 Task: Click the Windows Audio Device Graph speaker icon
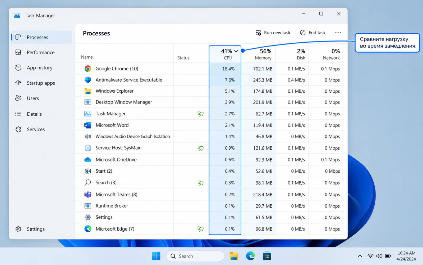click(x=88, y=137)
